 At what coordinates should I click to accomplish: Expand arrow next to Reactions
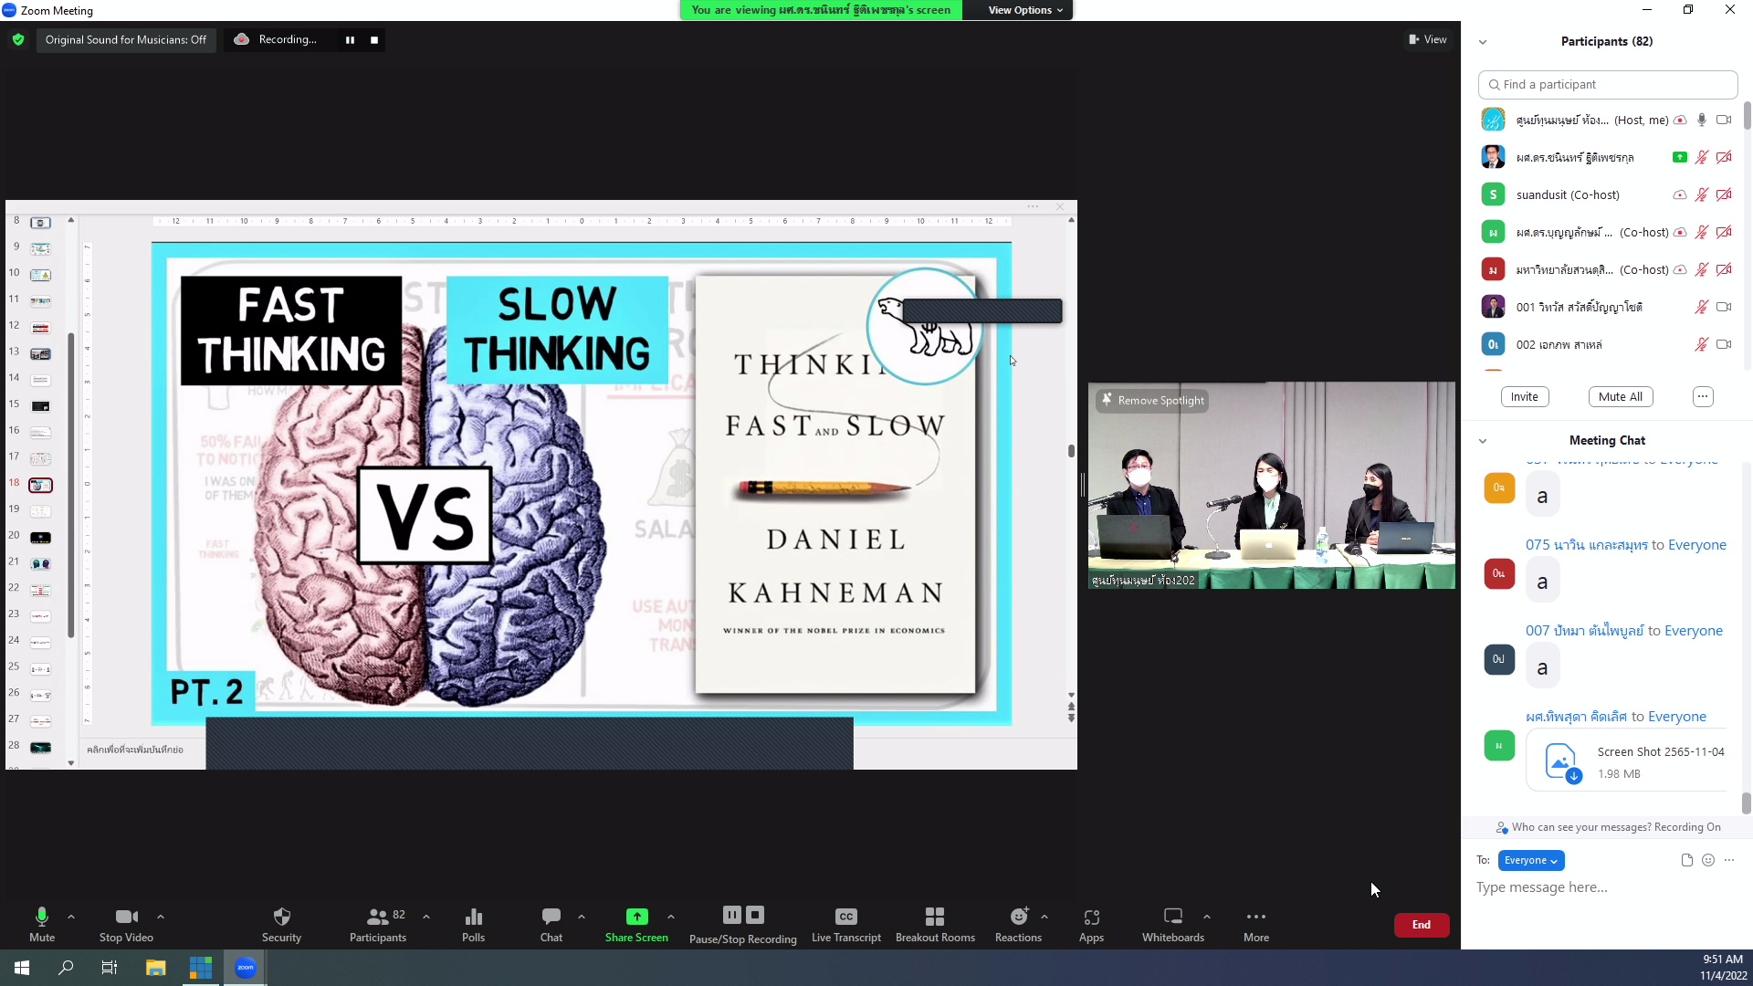[1044, 917]
